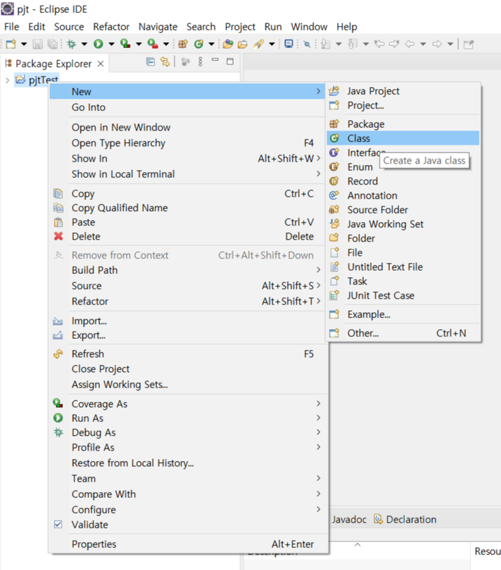Click the Search flashlight toolbar icon
501x570 pixels.
point(259,44)
